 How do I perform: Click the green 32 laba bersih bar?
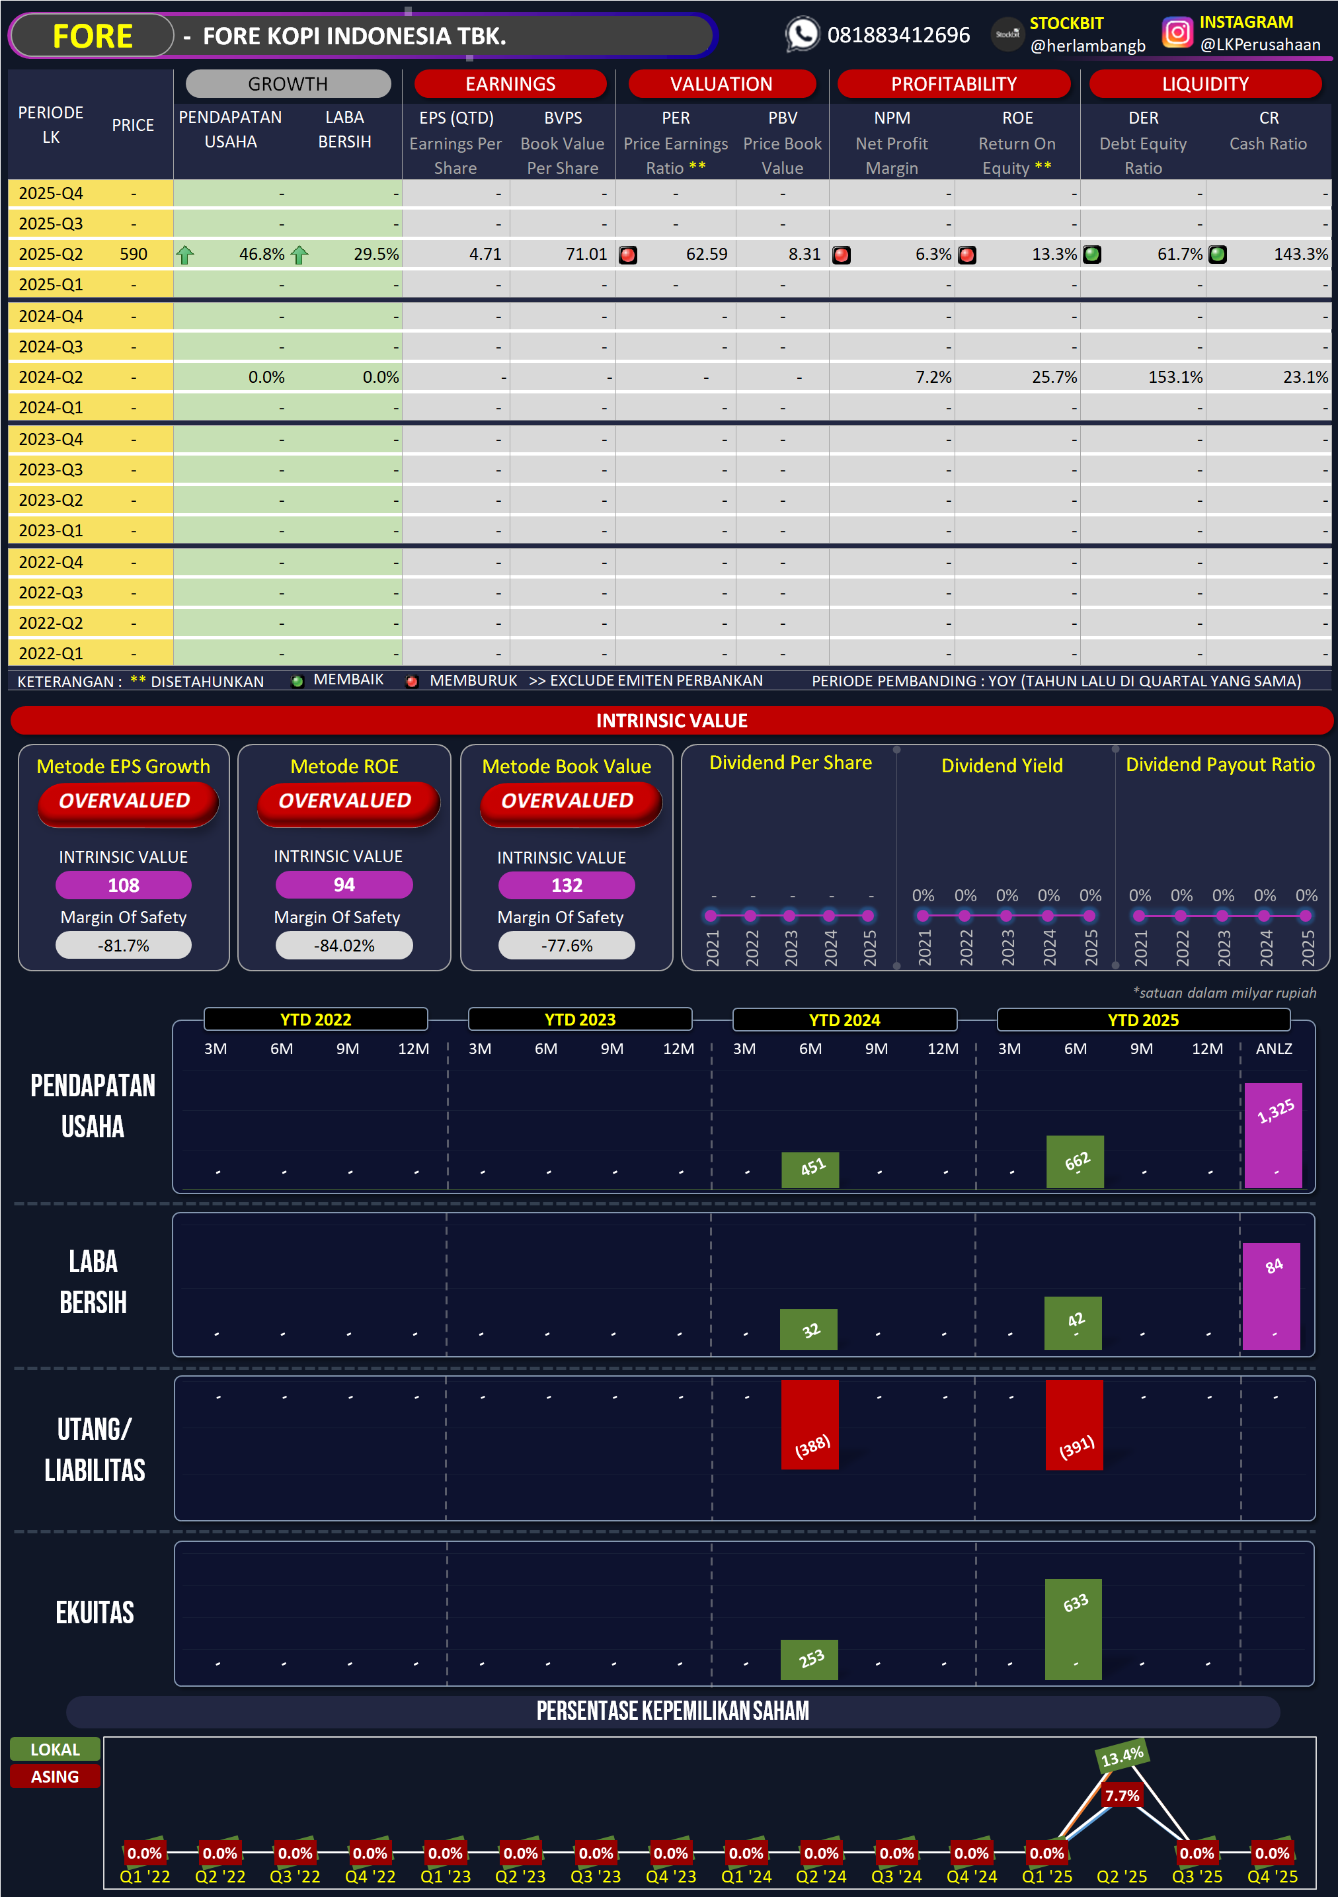point(808,1330)
